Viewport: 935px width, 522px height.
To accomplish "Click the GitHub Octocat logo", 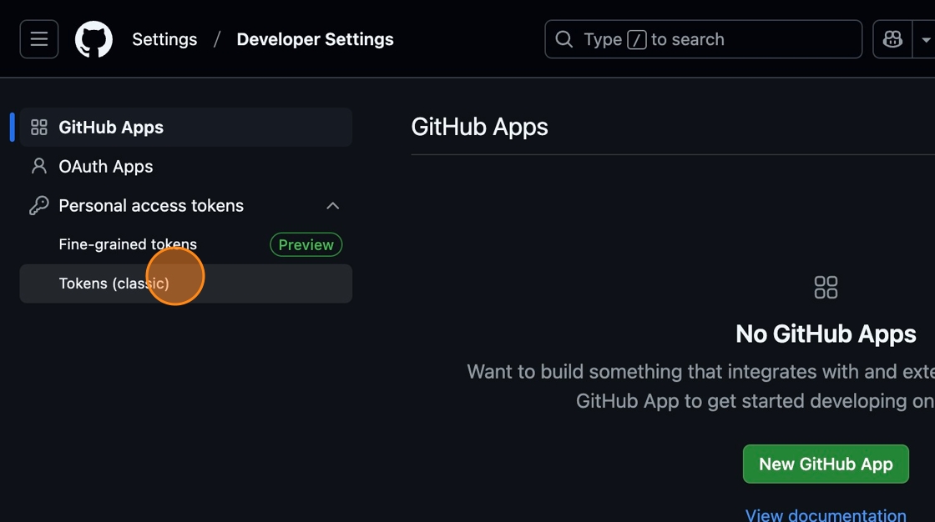I will tap(93, 39).
